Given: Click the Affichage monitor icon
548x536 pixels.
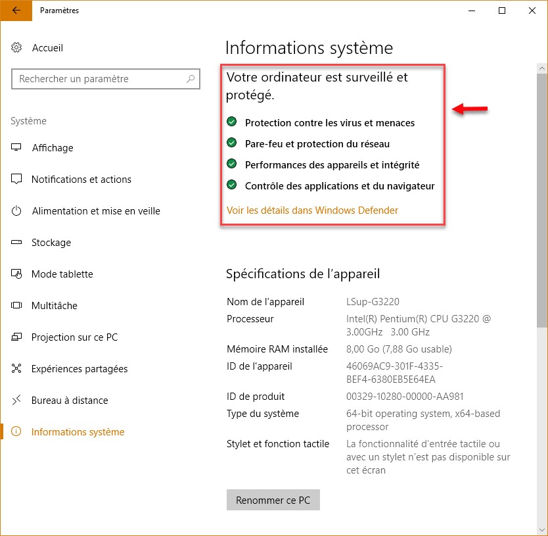Looking at the screenshot, I should click(17, 148).
